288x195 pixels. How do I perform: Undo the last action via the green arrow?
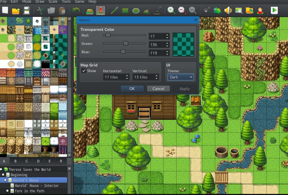pyautogui.click(x=76, y=10)
